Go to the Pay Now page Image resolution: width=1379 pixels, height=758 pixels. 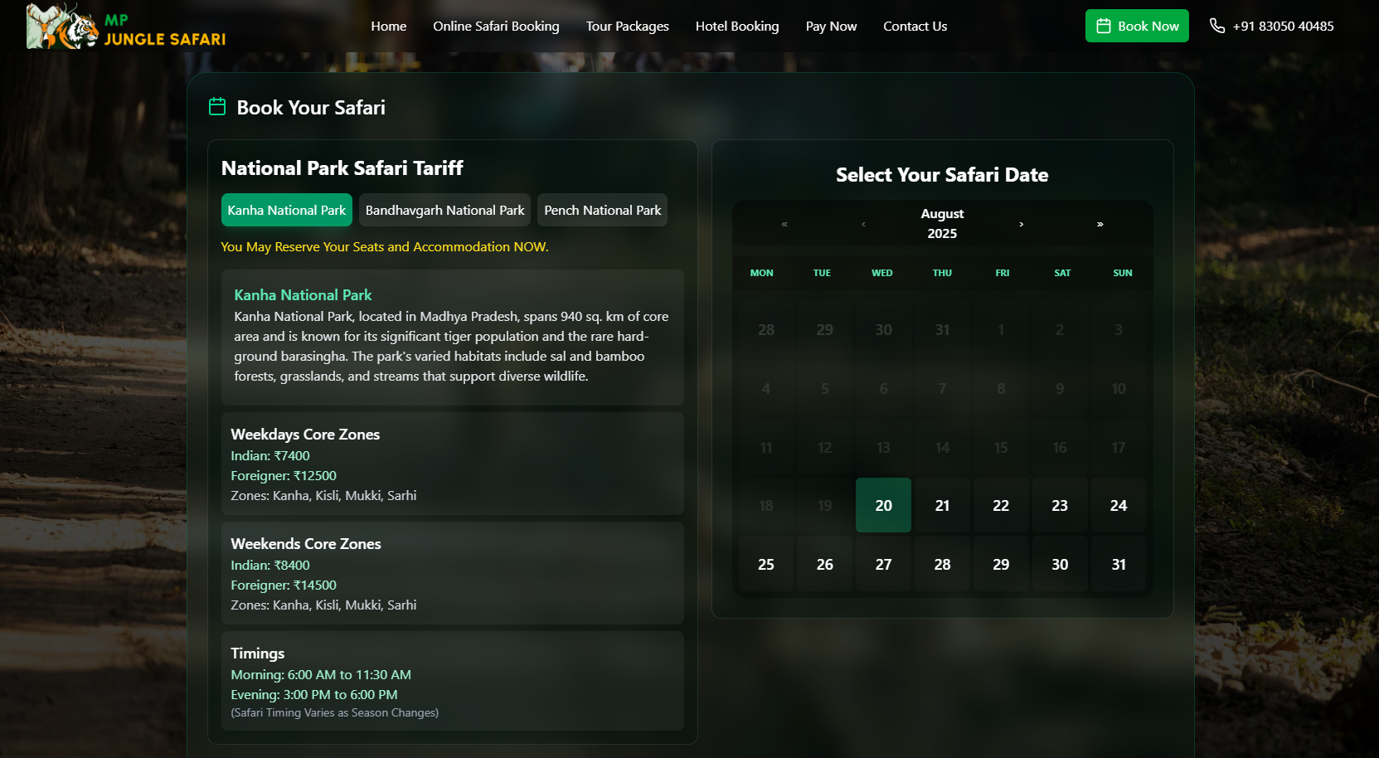[831, 27]
